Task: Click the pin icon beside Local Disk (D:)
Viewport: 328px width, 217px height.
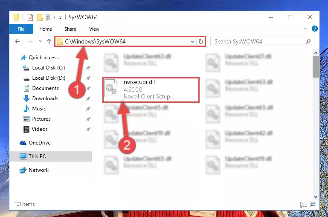Action: coord(88,78)
